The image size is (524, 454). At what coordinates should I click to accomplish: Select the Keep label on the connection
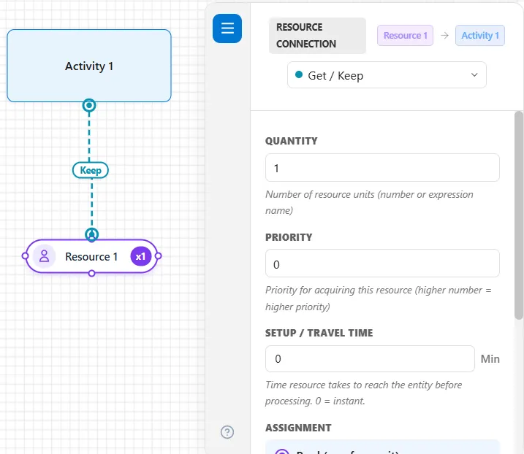pyautogui.click(x=91, y=170)
